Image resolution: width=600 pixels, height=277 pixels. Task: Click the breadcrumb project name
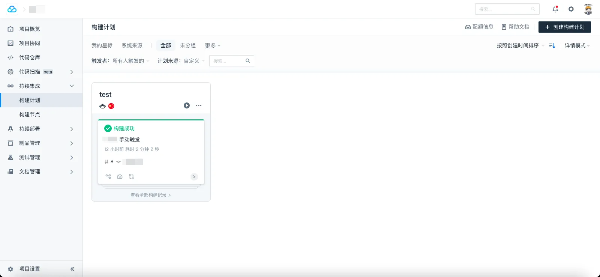(37, 9)
